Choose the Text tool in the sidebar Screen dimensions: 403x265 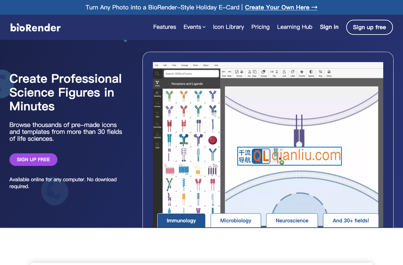[157, 114]
